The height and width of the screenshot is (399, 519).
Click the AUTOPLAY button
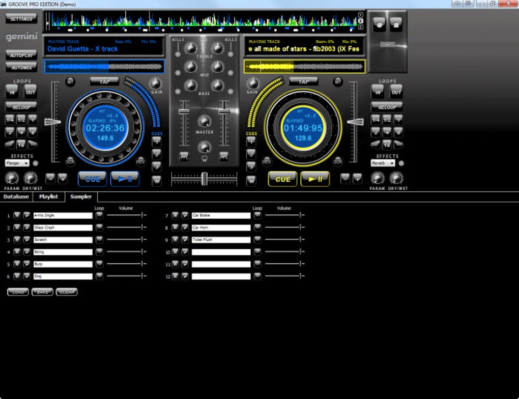[21, 55]
